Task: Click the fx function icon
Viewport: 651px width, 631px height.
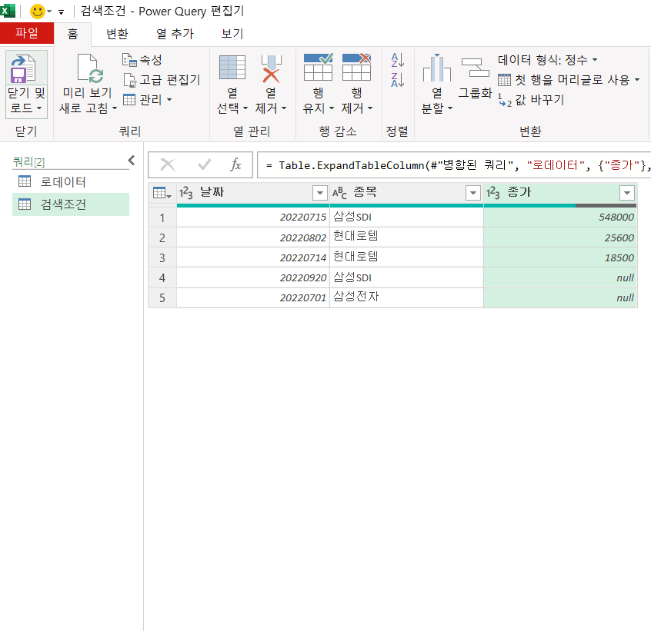Action: pos(235,164)
